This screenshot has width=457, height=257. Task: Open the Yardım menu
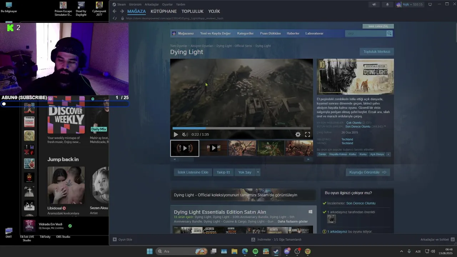(181, 4)
